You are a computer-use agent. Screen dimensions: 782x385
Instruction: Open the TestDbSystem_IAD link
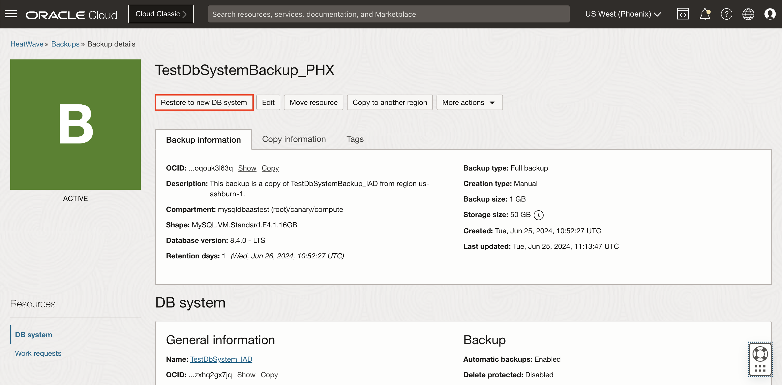(x=221, y=359)
